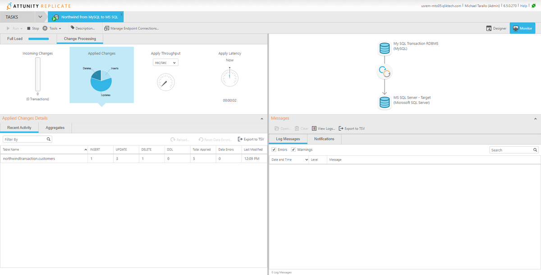
Task: Open the Tools gear menu
Action: point(52,28)
